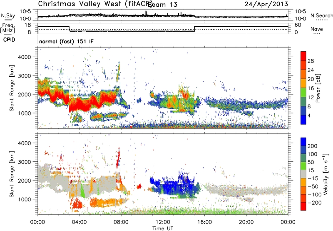
Task: Click the '-200' label on the Velocity colorbar
Action: pyautogui.click(x=315, y=203)
